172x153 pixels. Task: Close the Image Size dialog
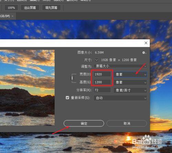tap(146, 43)
